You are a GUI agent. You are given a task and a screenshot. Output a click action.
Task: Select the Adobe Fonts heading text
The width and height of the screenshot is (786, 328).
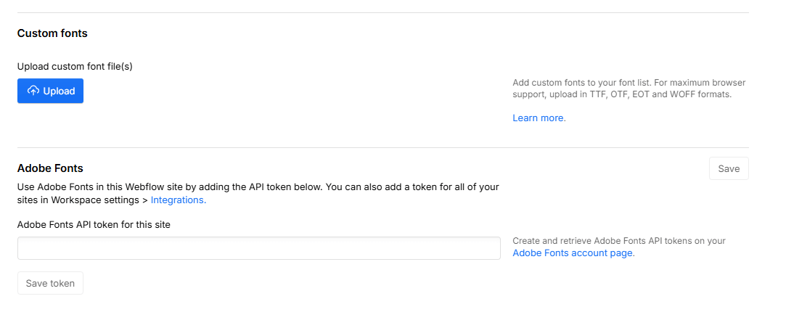(50, 168)
